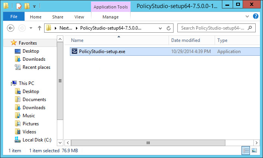Open Help via question mark icon
Viewport: 263px width, 158px height.
pos(256,16)
